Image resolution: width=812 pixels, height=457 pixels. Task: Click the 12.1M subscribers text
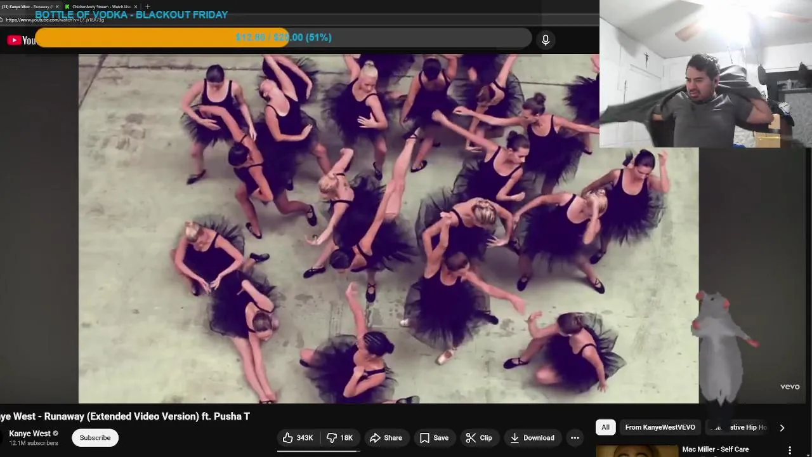(34, 443)
